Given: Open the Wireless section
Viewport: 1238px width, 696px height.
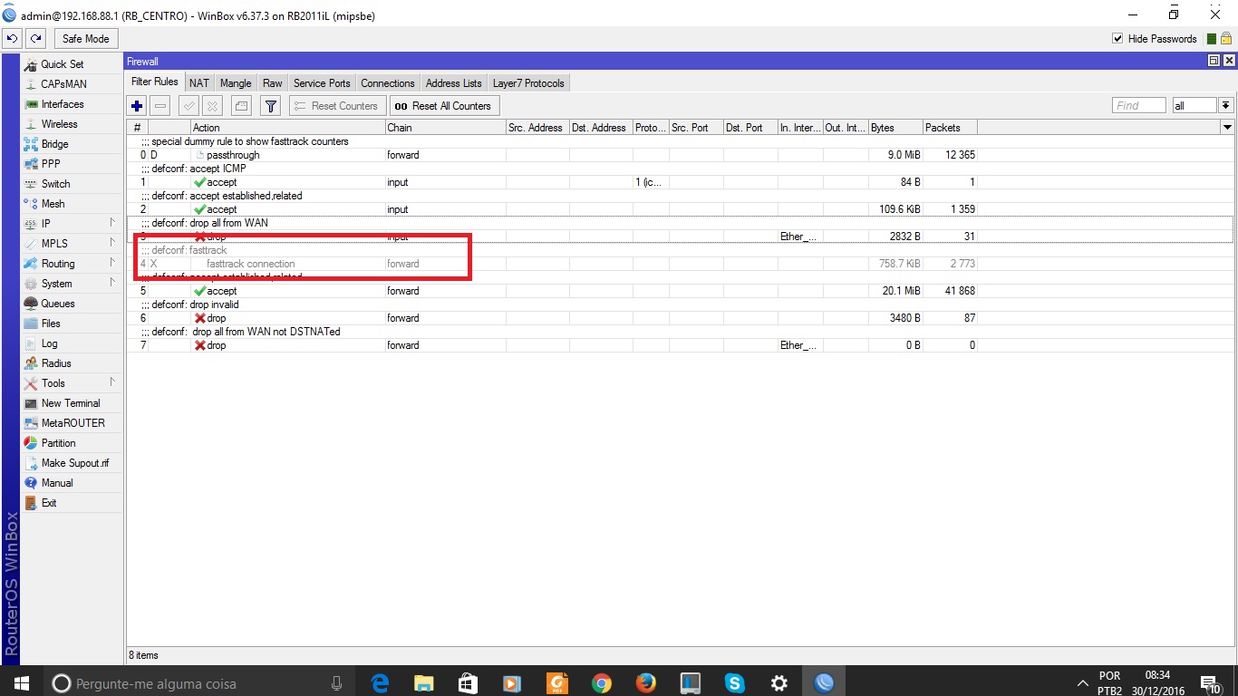Looking at the screenshot, I should click(72, 124).
